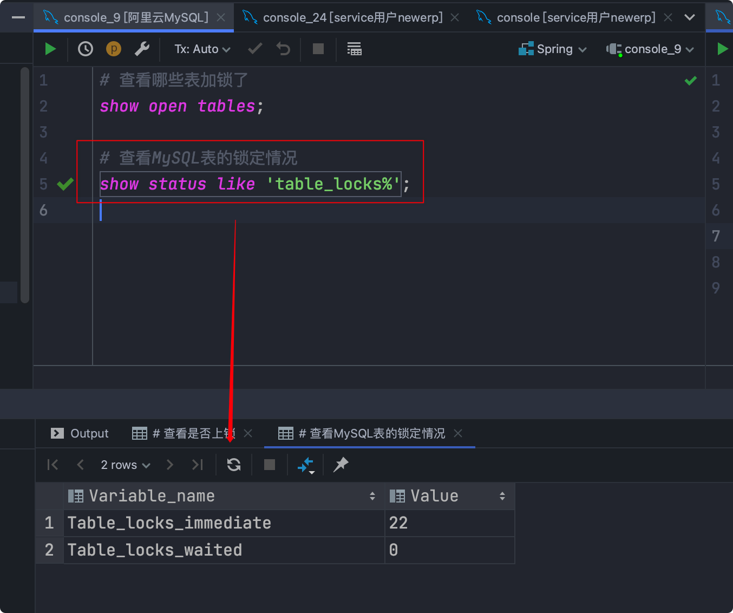Click comment 查看哪些表加锁了
This screenshot has height=613, width=733.
click(x=174, y=80)
